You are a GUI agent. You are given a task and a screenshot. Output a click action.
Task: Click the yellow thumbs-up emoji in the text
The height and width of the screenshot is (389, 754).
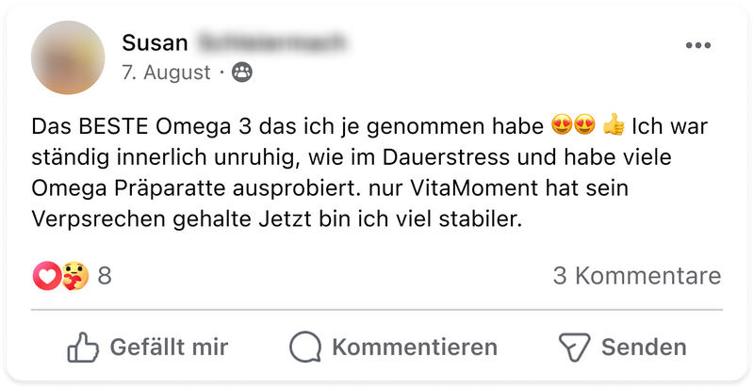(x=614, y=126)
